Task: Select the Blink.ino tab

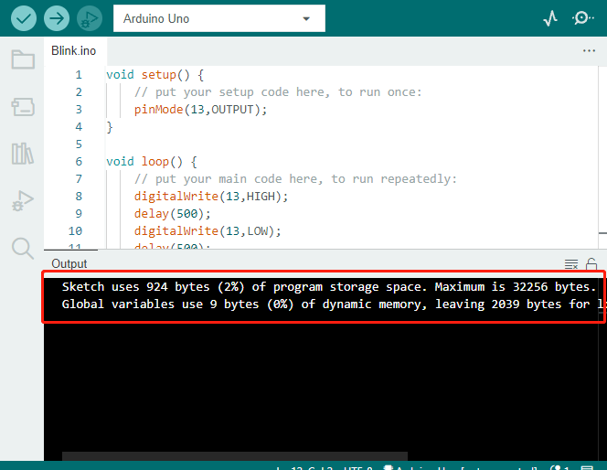Action: [73, 50]
